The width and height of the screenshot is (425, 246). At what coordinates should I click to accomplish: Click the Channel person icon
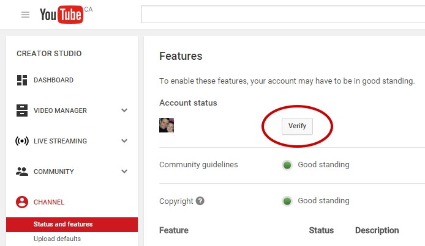pos(22,202)
